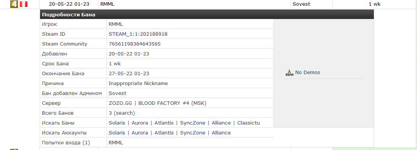Open Steam Community profile 76561198364643565
The height and width of the screenshot is (150, 417).
point(135,44)
